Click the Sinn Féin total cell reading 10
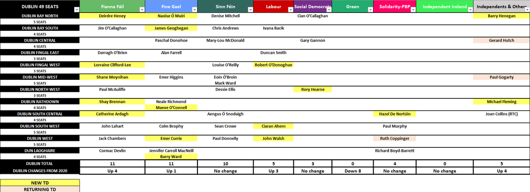Viewport: 530px width, 192px height. [226, 164]
